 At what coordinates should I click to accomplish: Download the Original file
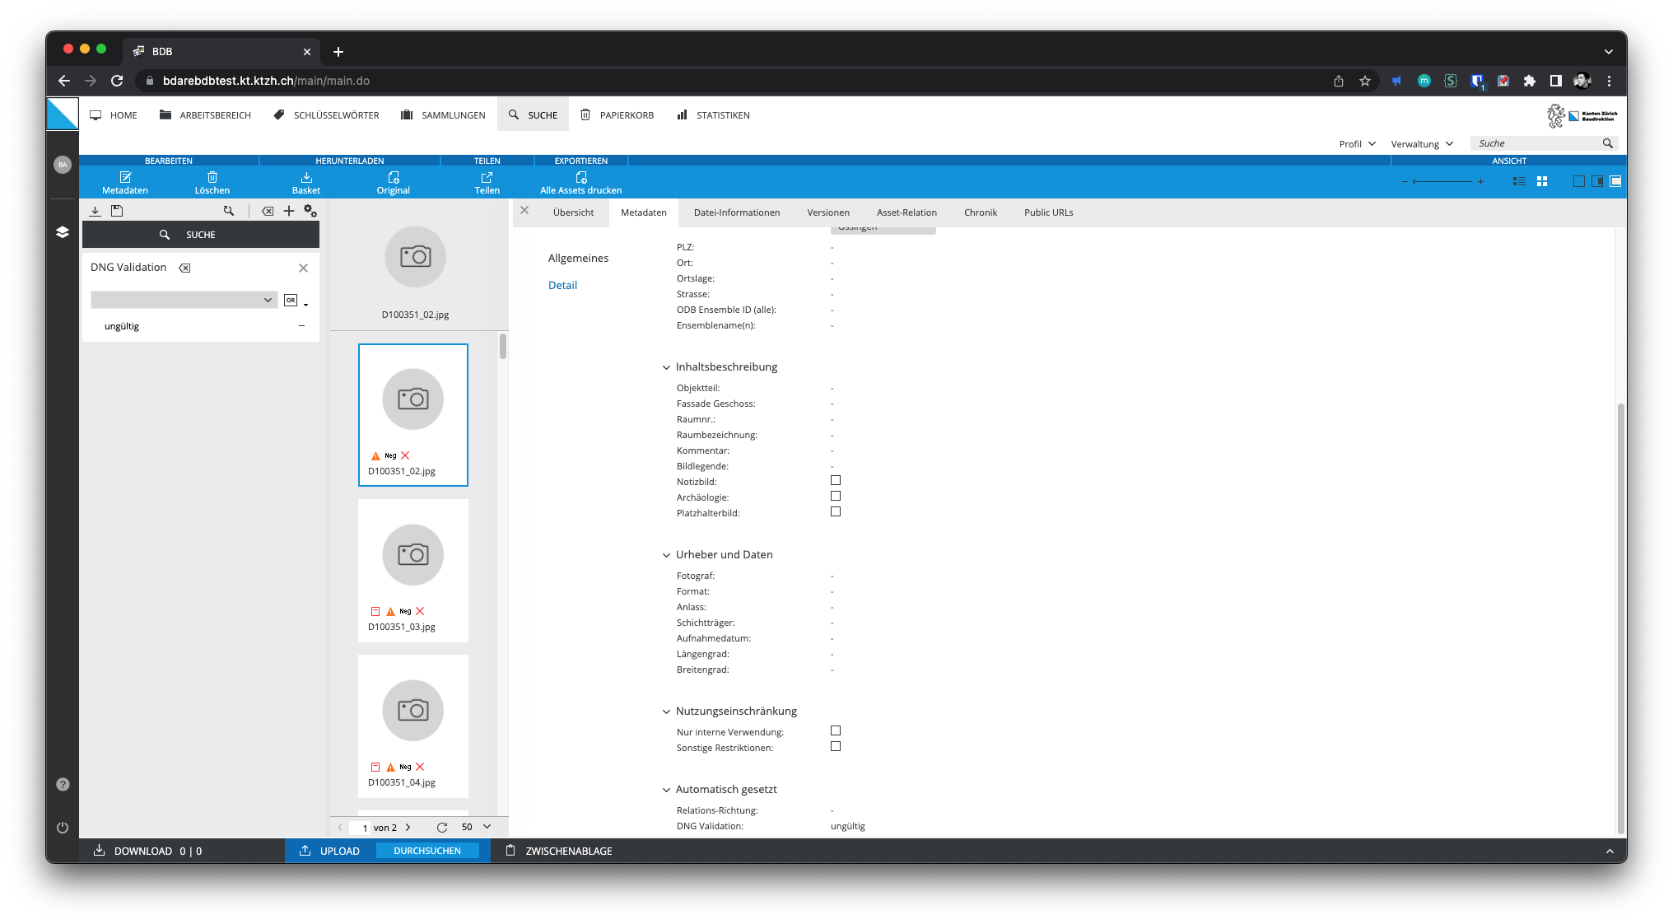coord(394,183)
